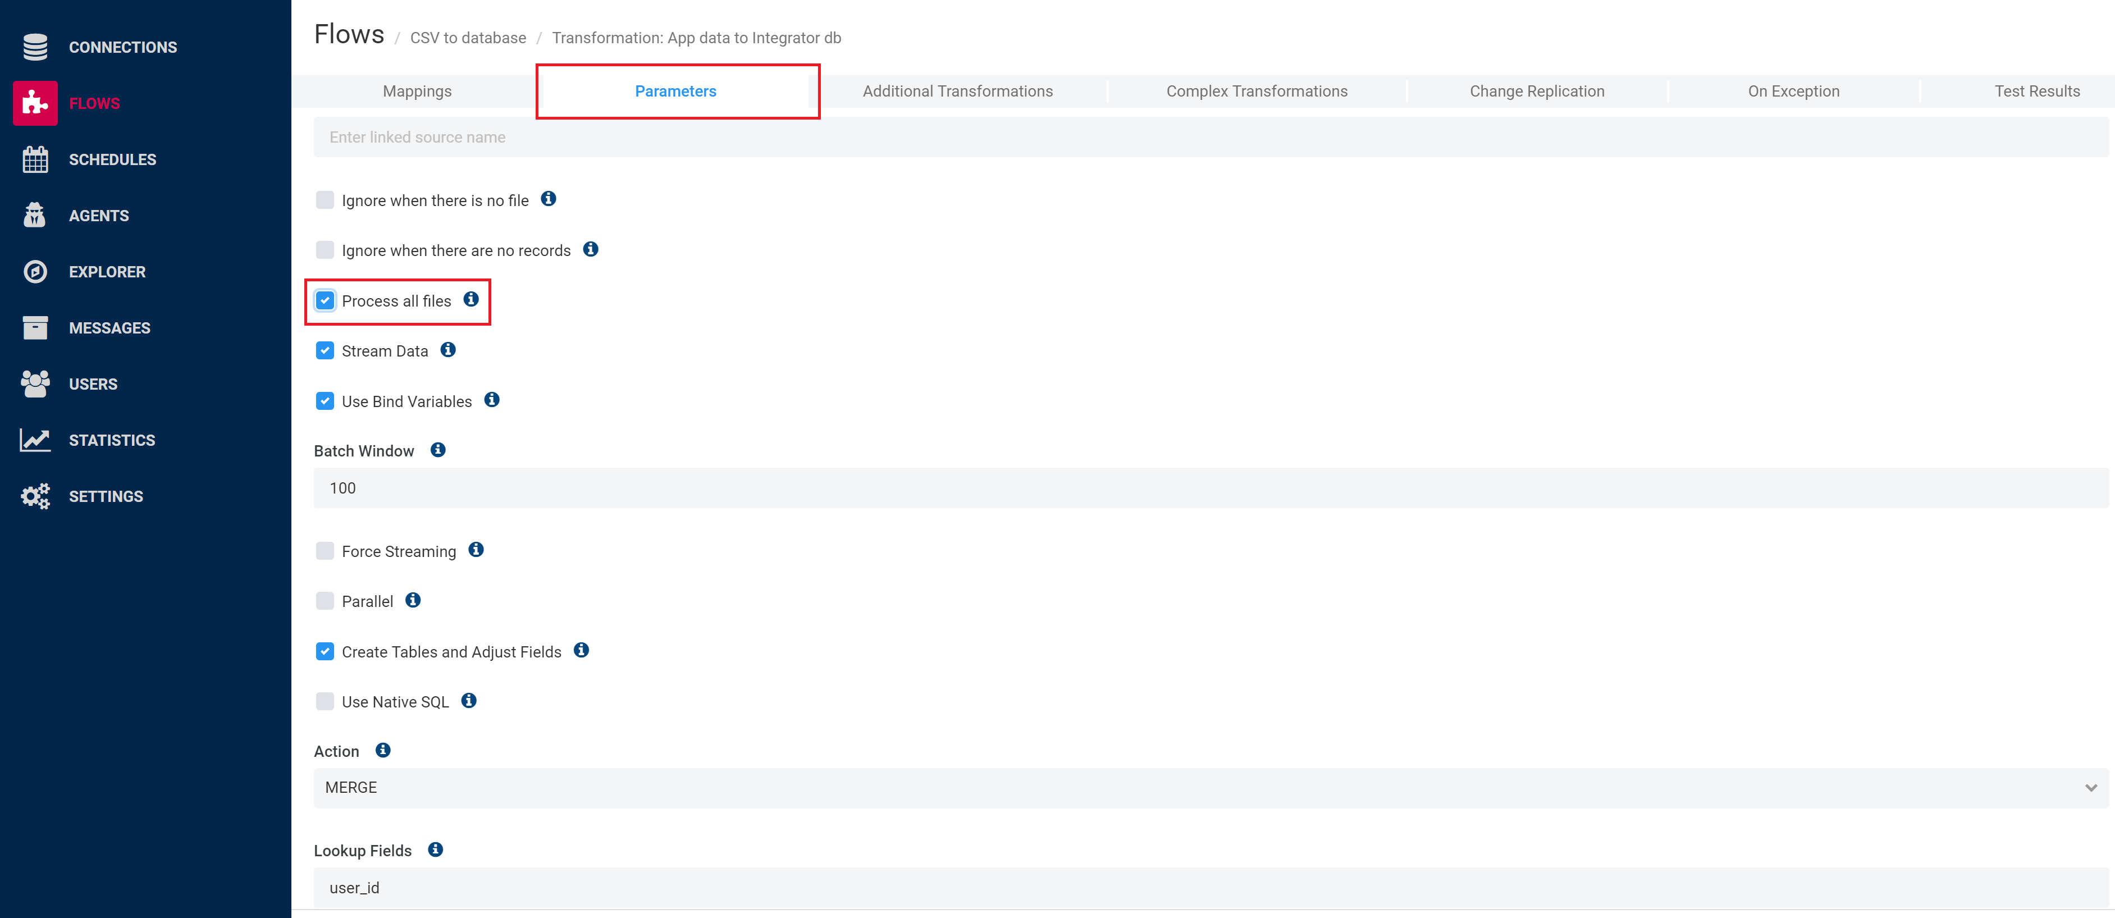Viewport: 2115px width, 918px height.
Task: Expand the Action MERGE dropdown
Action: (1210, 787)
